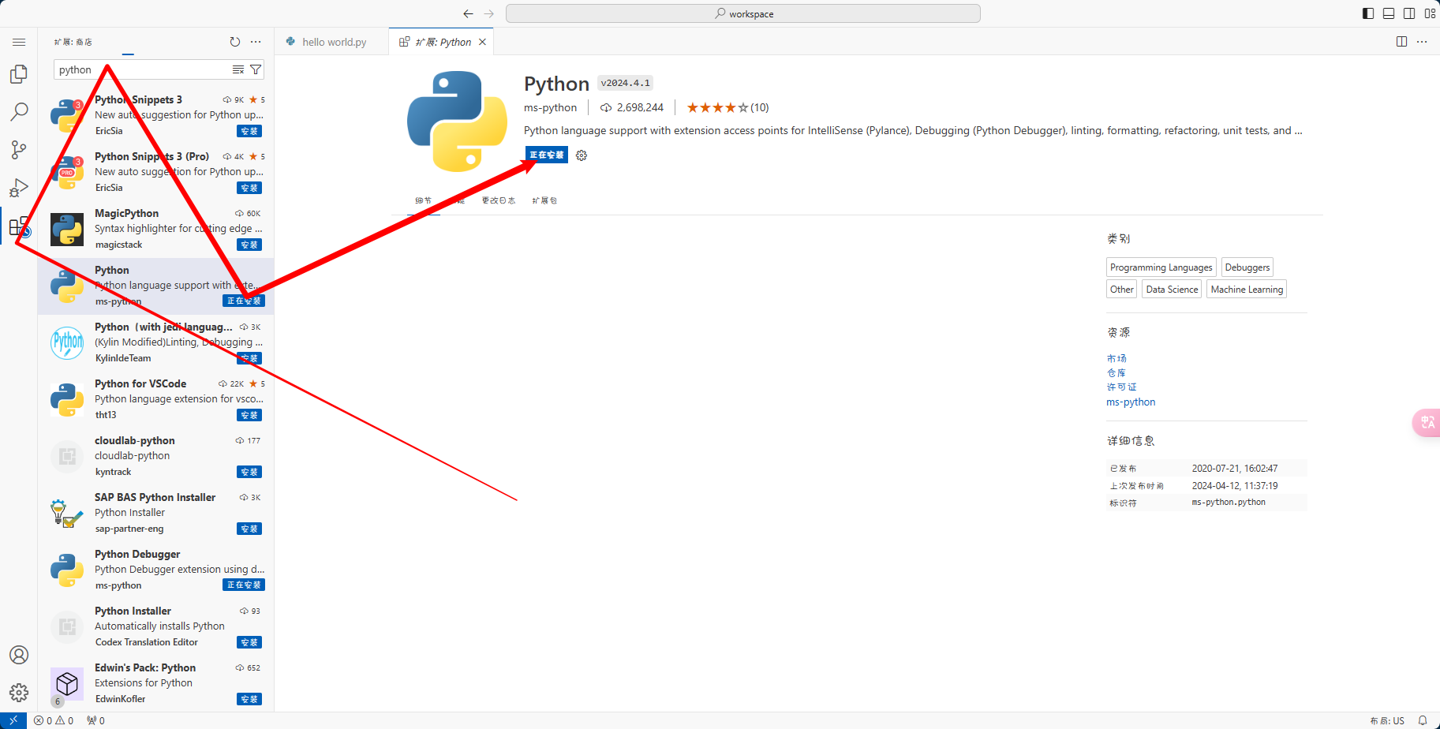This screenshot has height=729, width=1440.
Task: Open the remote window indicator in status bar
Action: [x=13, y=720]
